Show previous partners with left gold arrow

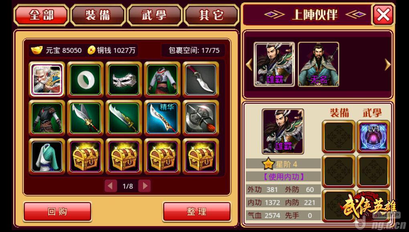(x=249, y=64)
